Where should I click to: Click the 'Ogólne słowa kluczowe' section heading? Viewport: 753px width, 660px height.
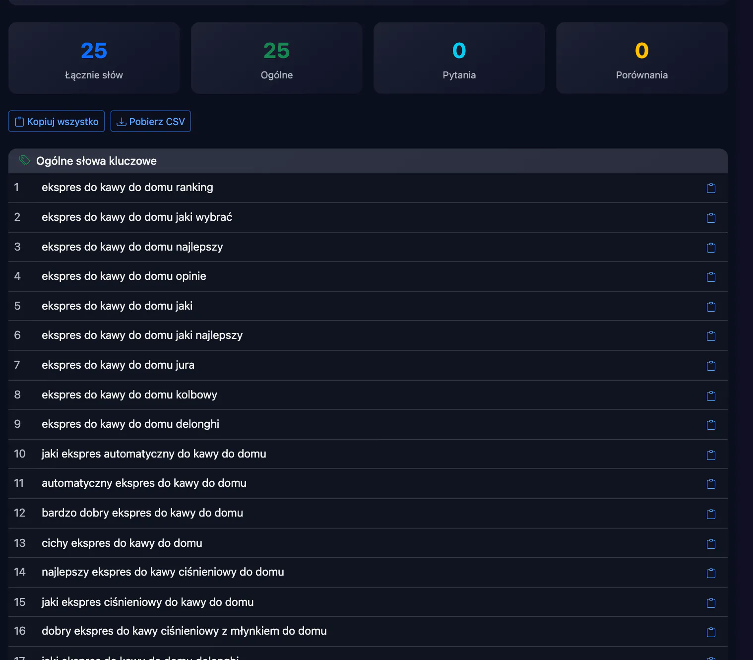tap(96, 161)
